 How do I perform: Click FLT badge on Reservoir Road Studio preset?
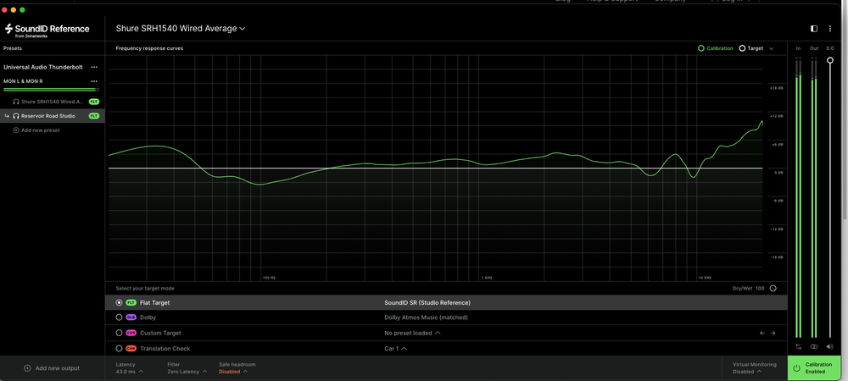tap(94, 116)
